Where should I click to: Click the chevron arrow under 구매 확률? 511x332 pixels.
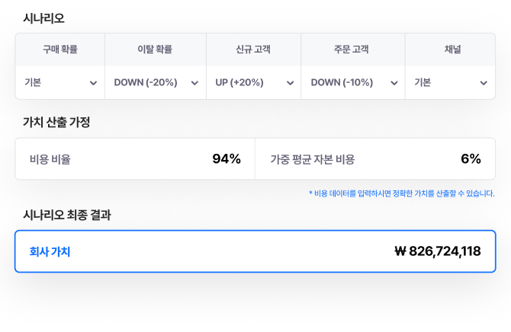93,83
